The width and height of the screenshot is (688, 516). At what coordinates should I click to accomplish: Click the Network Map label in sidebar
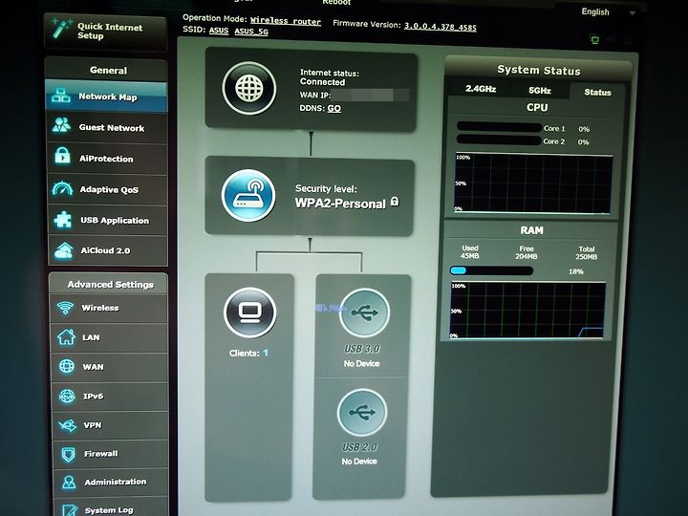pyautogui.click(x=108, y=97)
